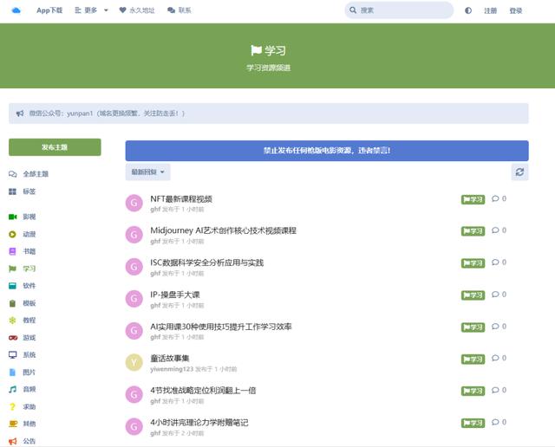555x447 pixels.
Task: Select the 学习 category in sidebar
Action: tap(22, 269)
